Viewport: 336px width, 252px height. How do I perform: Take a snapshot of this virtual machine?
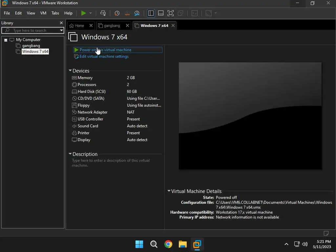tap(117, 13)
